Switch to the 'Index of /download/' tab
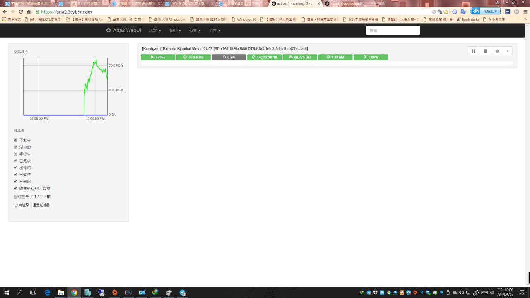This screenshot has width=530, height=298. point(349,3)
